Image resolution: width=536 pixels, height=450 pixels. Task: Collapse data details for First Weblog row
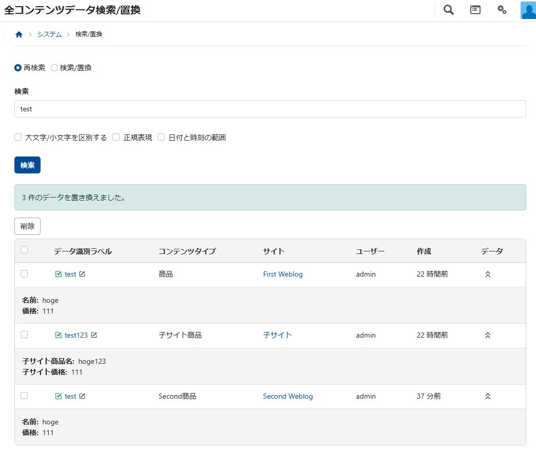[488, 274]
